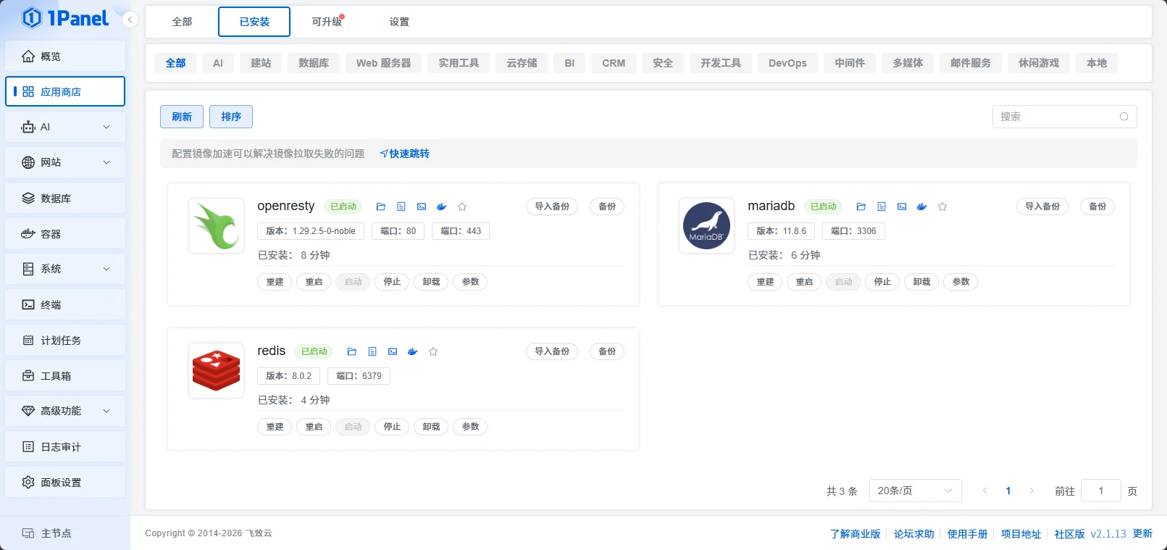Click the mariadb Docker whale icon
This screenshot has width=1167, height=550.
click(922, 207)
